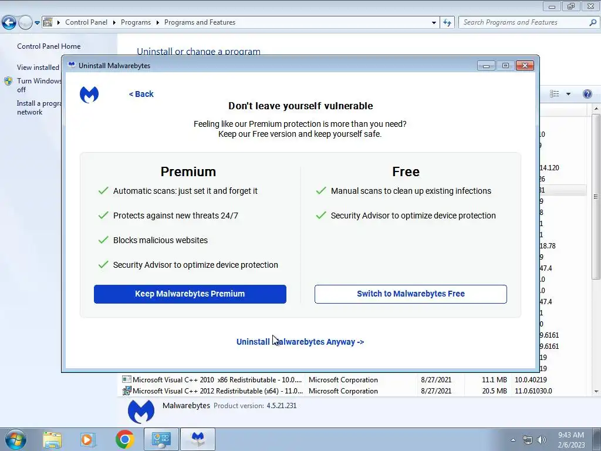Click the Explorer forward navigation arrow
Image resolution: width=601 pixels, height=451 pixels.
click(x=25, y=23)
